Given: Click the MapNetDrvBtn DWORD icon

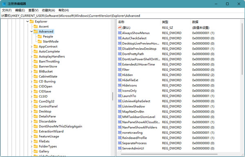Looking at the screenshot, I should point(120,111).
